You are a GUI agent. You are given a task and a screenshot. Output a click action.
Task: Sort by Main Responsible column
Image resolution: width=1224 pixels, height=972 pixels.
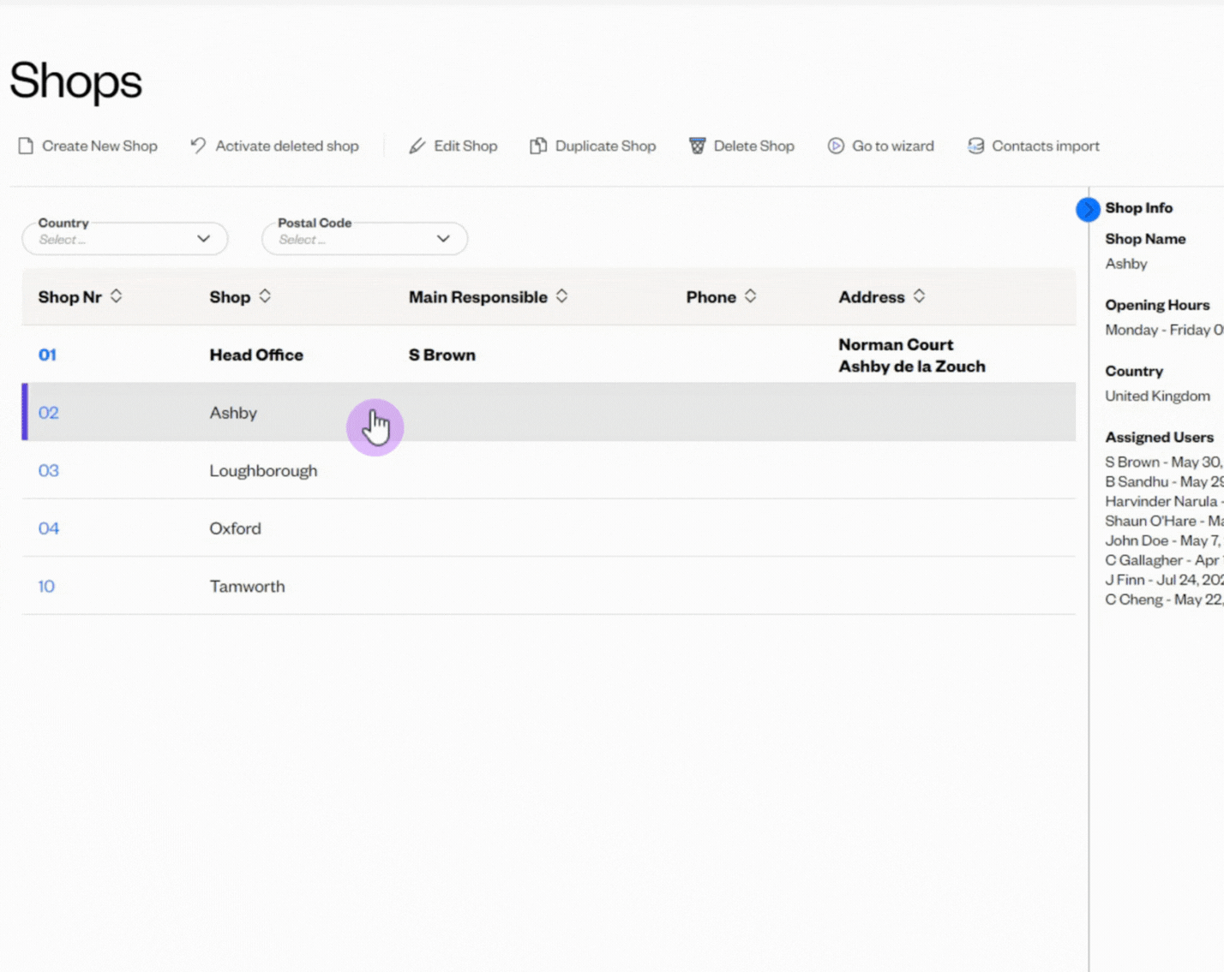click(562, 296)
